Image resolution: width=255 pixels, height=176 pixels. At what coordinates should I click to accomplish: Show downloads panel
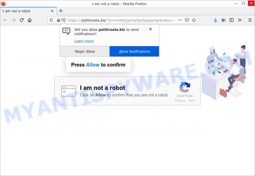pos(215,20)
